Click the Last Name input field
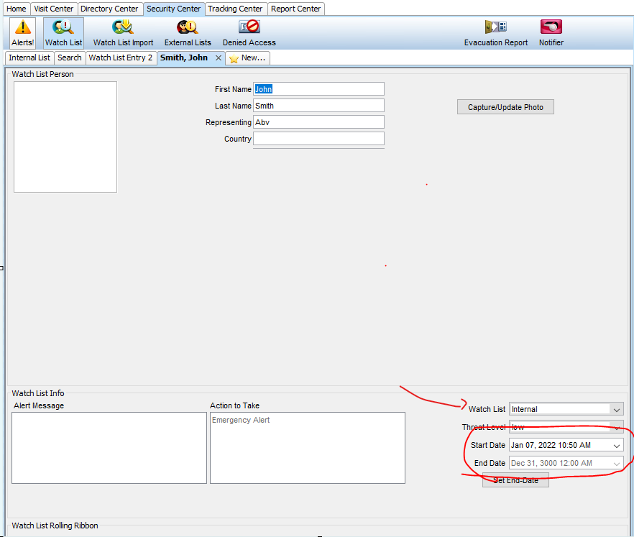This screenshot has height=537, width=634. click(x=318, y=106)
